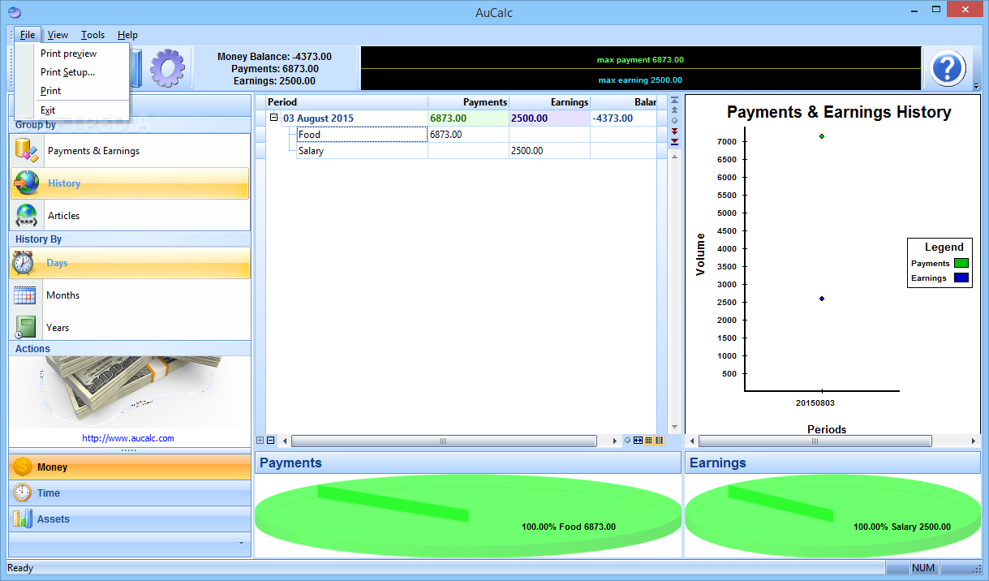Viewport: 989px width, 581px height.
Task: Open the settings gear icon in toolbar
Action: tap(167, 68)
